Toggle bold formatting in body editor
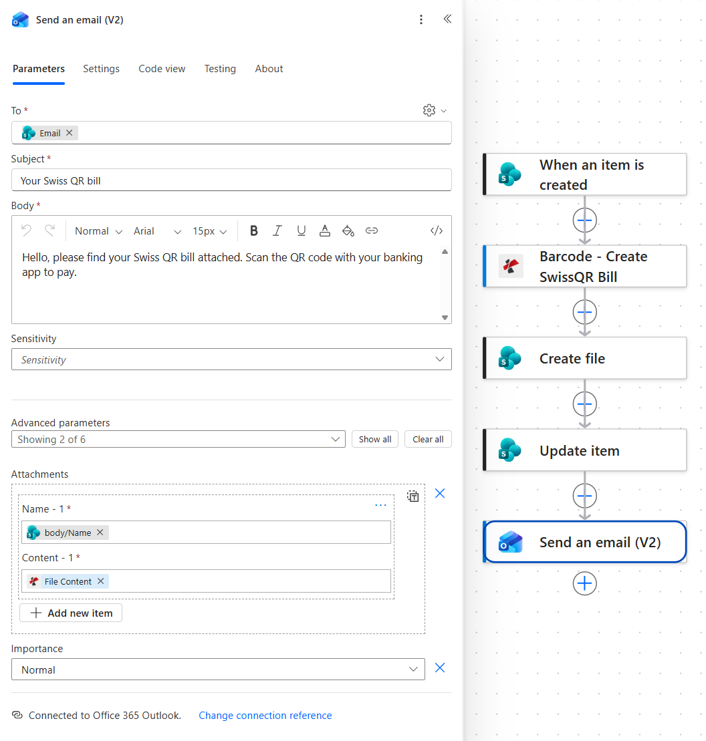Image resolution: width=706 pixels, height=741 pixels. point(254,231)
